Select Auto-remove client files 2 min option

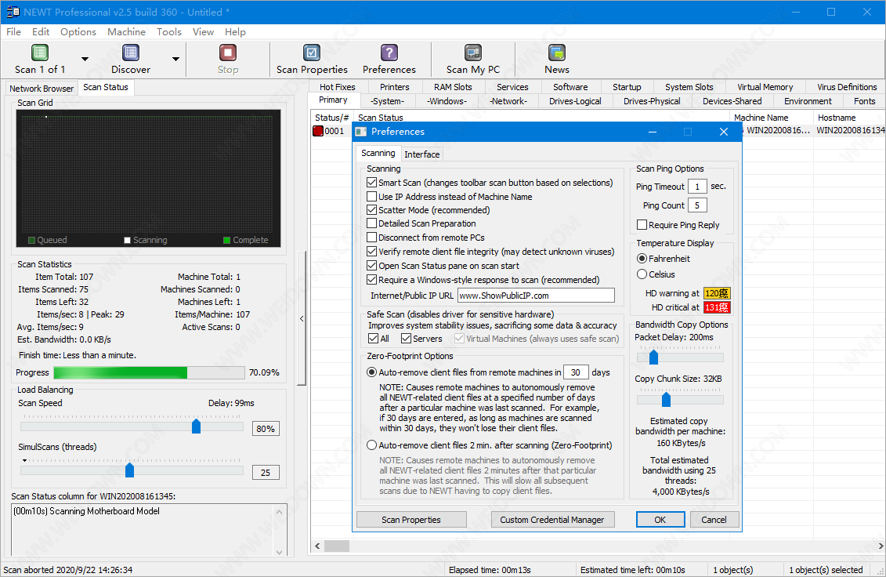[372, 445]
